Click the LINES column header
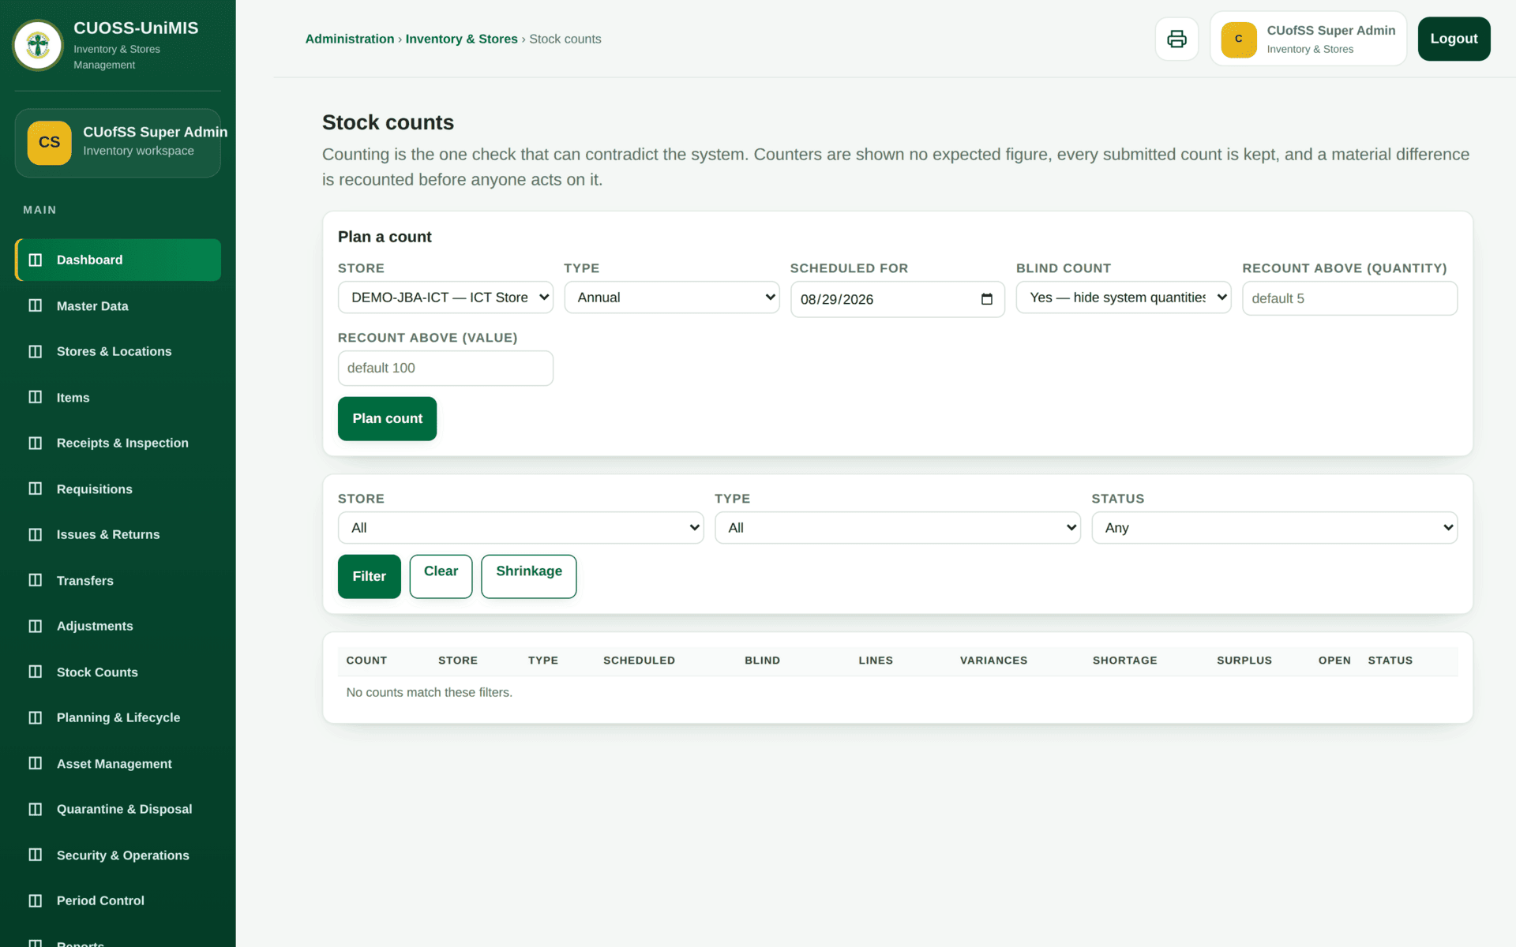The height and width of the screenshot is (947, 1516). click(876, 661)
